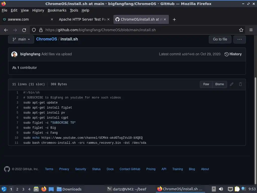Image resolution: width=257 pixels, height=193 pixels.
Task: Open the Edit menu
Action: click(14, 10)
